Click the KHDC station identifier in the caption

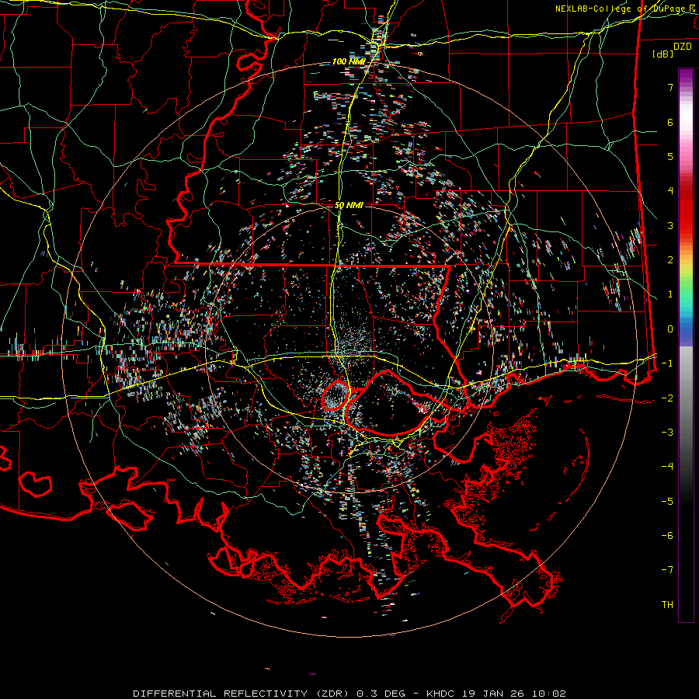441,694
